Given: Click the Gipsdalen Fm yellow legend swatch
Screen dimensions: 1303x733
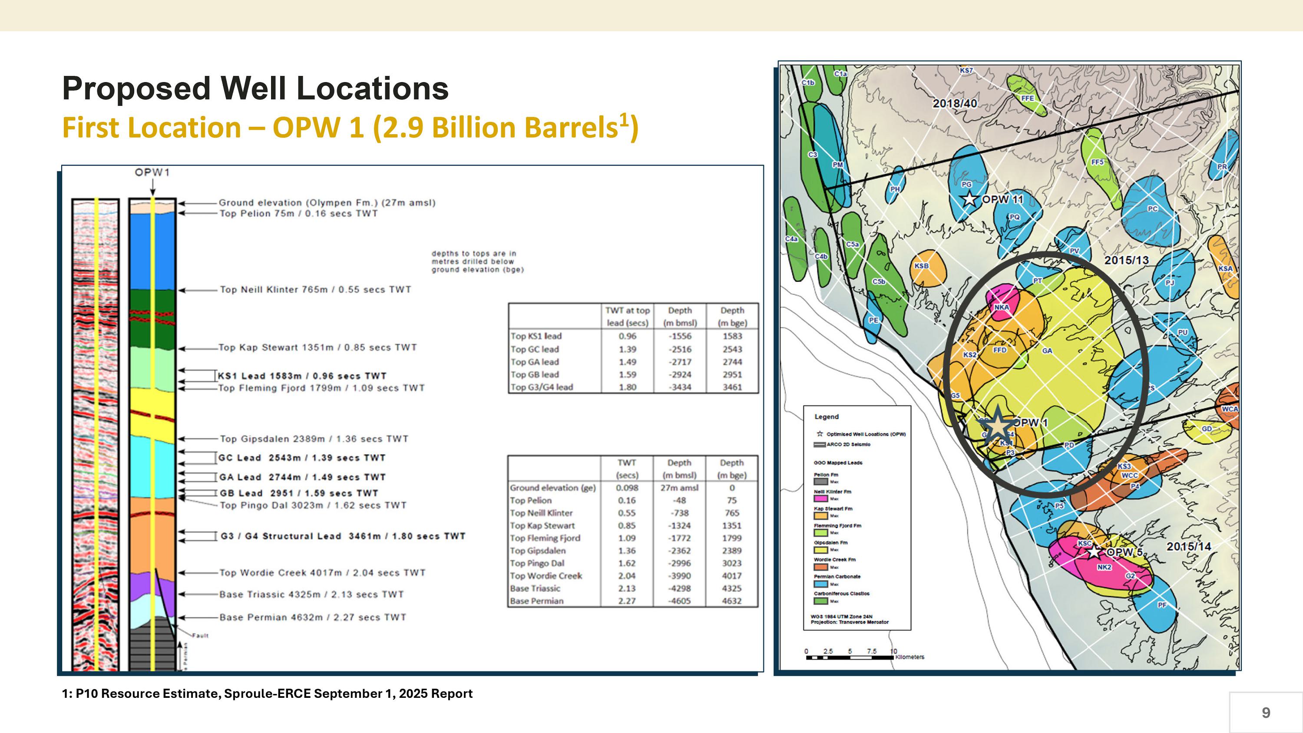Looking at the screenshot, I should click(x=820, y=550).
